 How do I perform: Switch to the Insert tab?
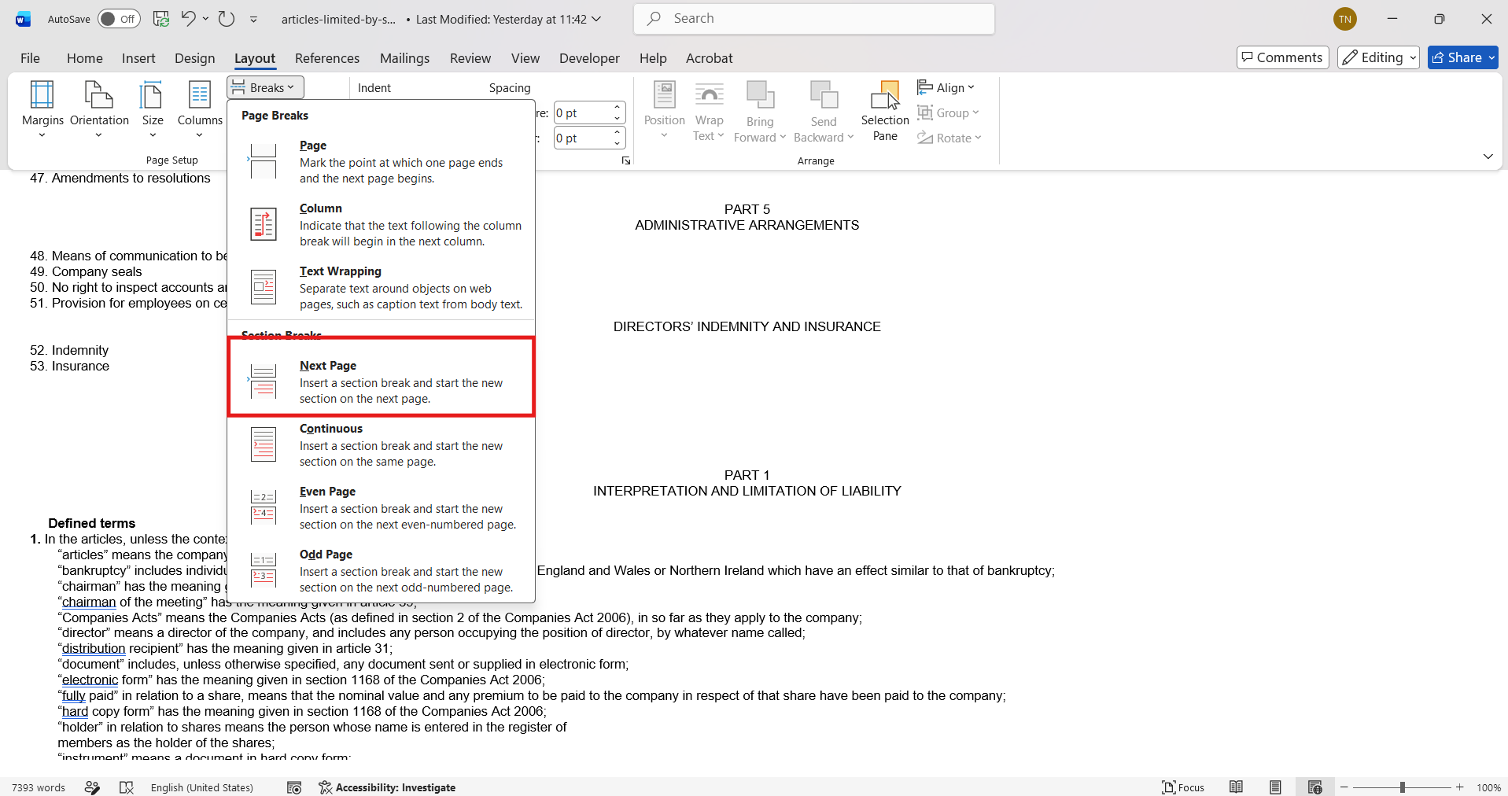tap(138, 58)
